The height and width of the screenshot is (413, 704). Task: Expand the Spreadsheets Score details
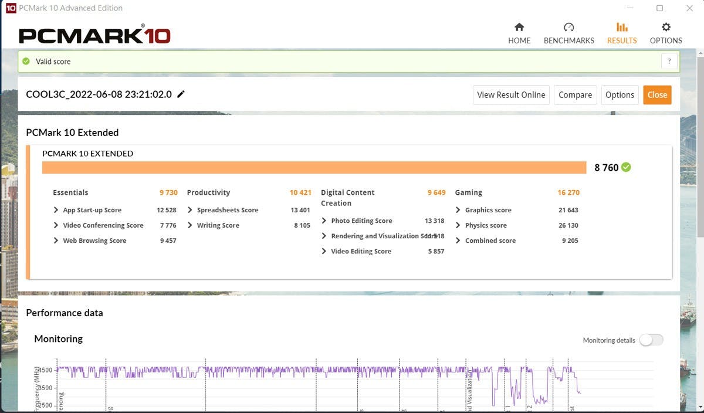(191, 210)
